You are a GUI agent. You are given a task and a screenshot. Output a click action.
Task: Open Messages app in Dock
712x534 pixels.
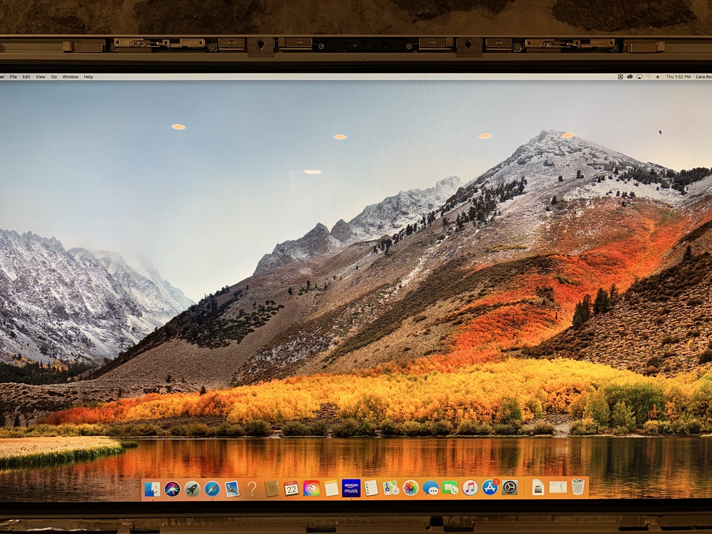tap(431, 488)
